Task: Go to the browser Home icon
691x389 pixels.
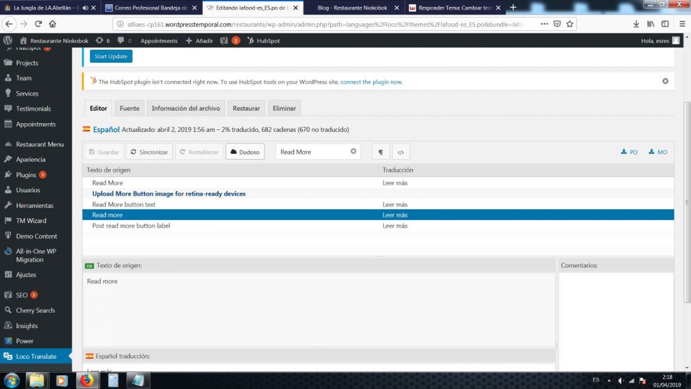Action: 52,24
